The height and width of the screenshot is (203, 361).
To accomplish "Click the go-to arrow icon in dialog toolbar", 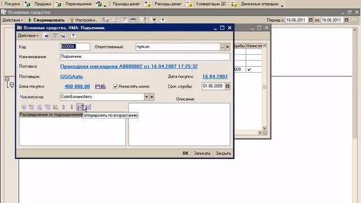I will click(x=63, y=36).
